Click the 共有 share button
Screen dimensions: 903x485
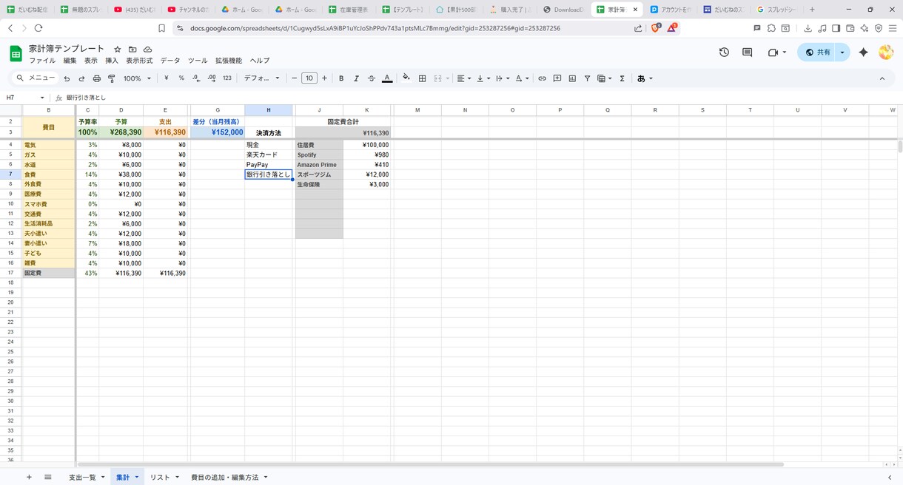click(817, 52)
